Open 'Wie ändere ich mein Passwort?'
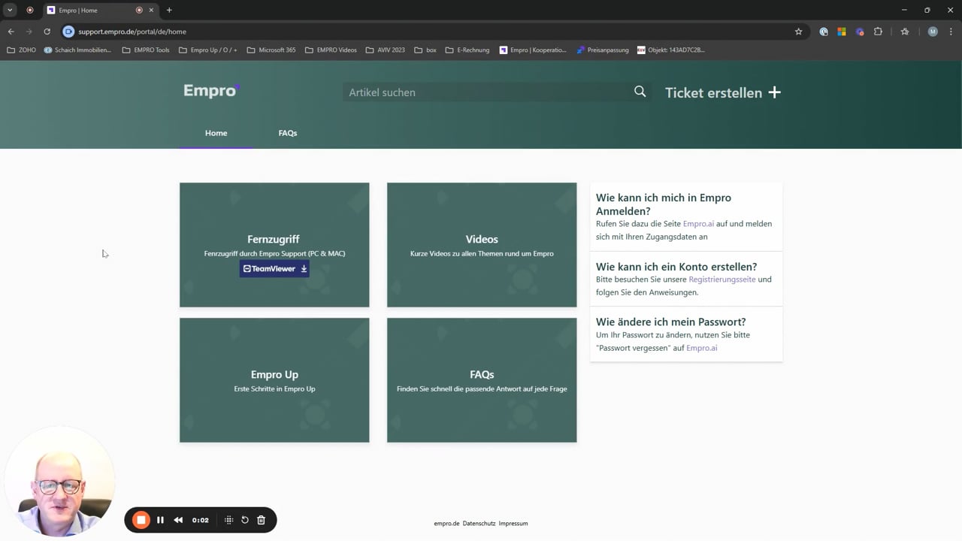The width and height of the screenshot is (962, 541). pos(671,322)
